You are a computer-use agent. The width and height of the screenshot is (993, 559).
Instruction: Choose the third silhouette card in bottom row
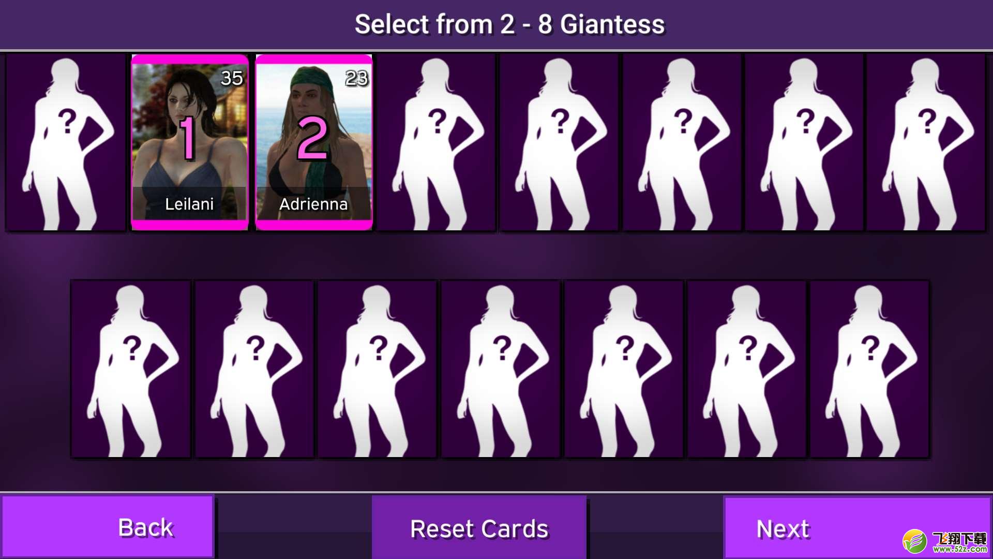pos(378,369)
